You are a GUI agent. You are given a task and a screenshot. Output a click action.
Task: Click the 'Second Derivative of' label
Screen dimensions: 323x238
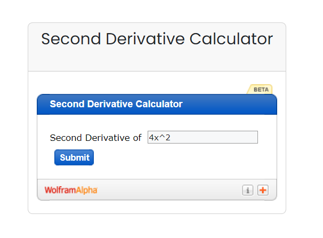coord(95,138)
